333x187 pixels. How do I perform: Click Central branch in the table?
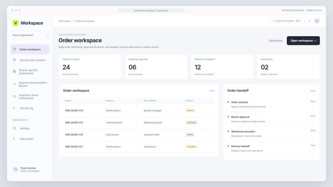pos(114,123)
